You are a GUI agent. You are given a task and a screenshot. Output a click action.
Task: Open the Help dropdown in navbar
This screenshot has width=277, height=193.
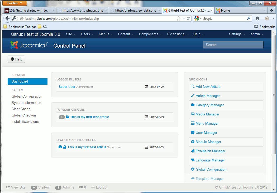[x=199, y=34]
